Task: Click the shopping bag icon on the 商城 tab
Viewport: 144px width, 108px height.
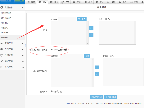Action: pyautogui.click(x=74, y=2)
